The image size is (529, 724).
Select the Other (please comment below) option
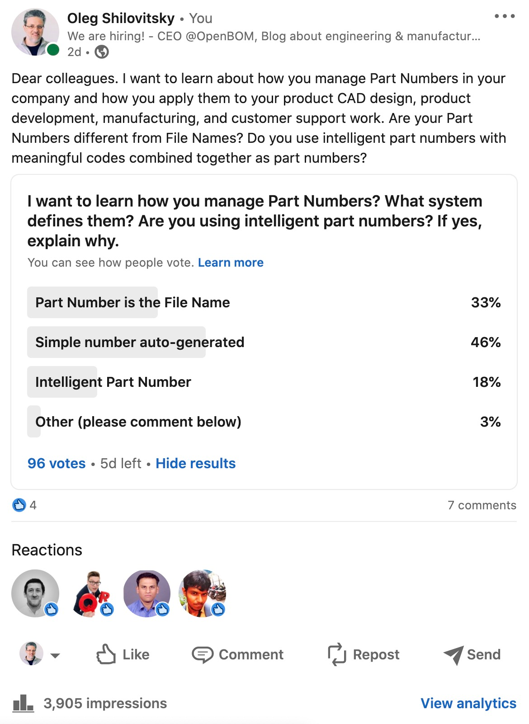264,422
